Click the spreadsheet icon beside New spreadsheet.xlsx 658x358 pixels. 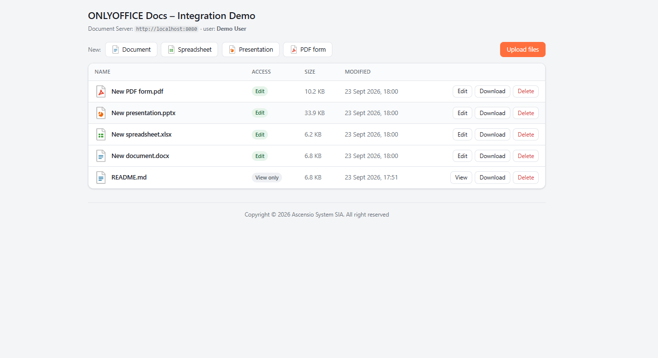click(101, 134)
